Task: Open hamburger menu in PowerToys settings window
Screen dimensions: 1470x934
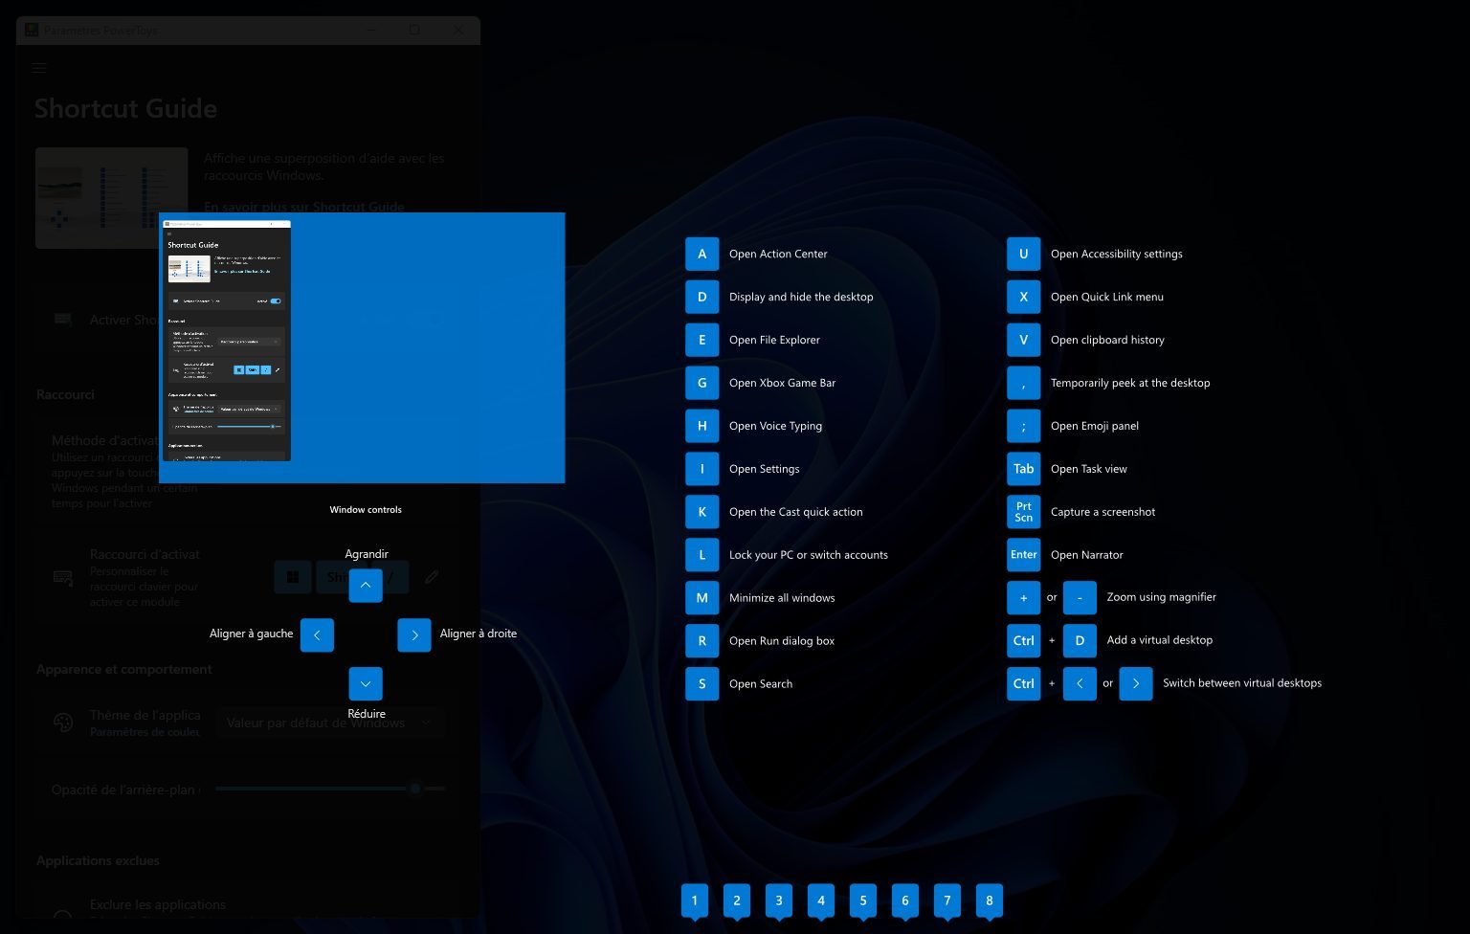Action: pyautogui.click(x=39, y=68)
